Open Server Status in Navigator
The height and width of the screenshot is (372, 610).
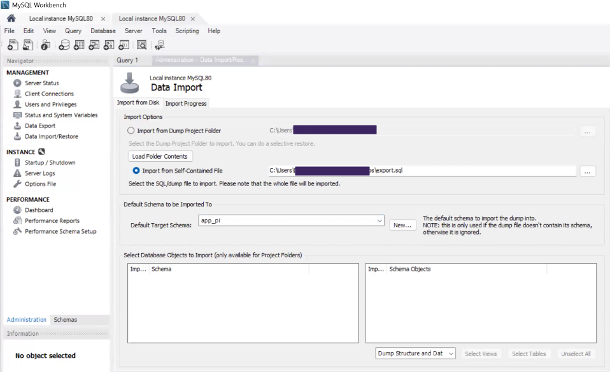41,83
